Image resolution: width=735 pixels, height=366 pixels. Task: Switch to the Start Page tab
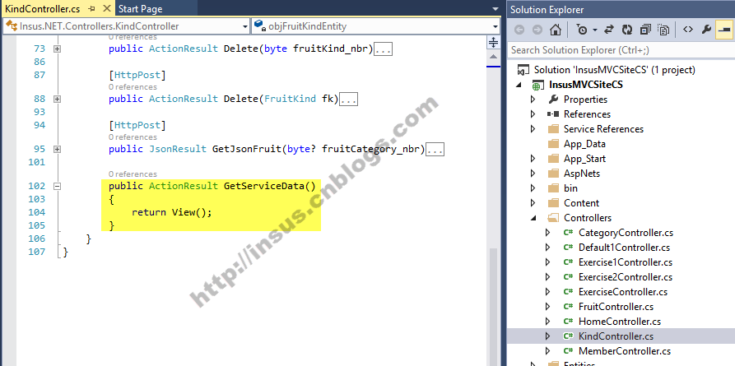141,9
